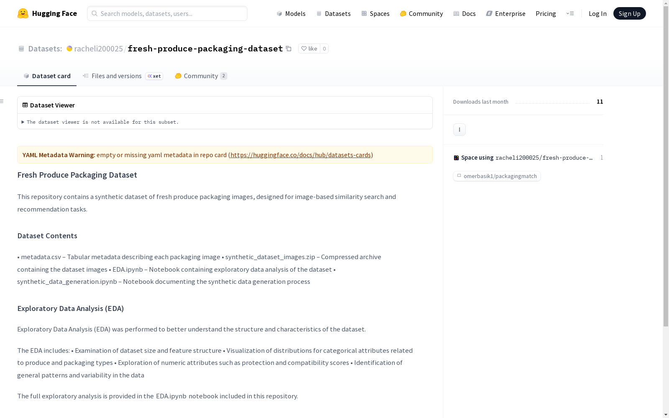Open the datasets-cards documentation link
669x418 pixels.
[301, 155]
